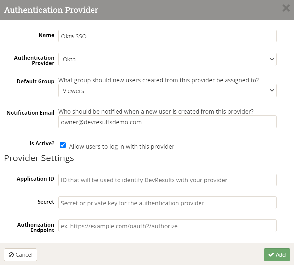Click the circle-slash icon on the Cancel button
This screenshot has width=294, height=265.
click(x=11, y=255)
